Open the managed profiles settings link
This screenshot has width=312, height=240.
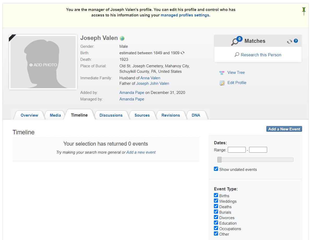tap(185, 15)
